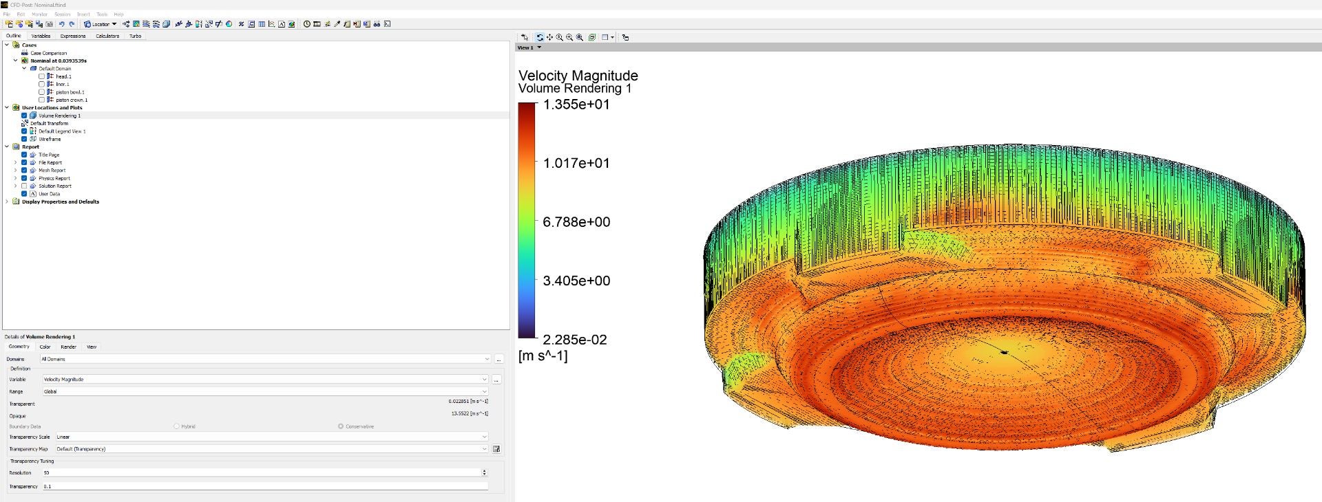Toggle the Wireframe visibility checkbox

point(24,139)
